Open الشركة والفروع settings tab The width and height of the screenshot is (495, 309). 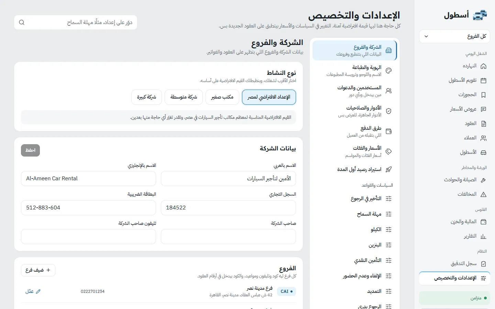[354, 50]
